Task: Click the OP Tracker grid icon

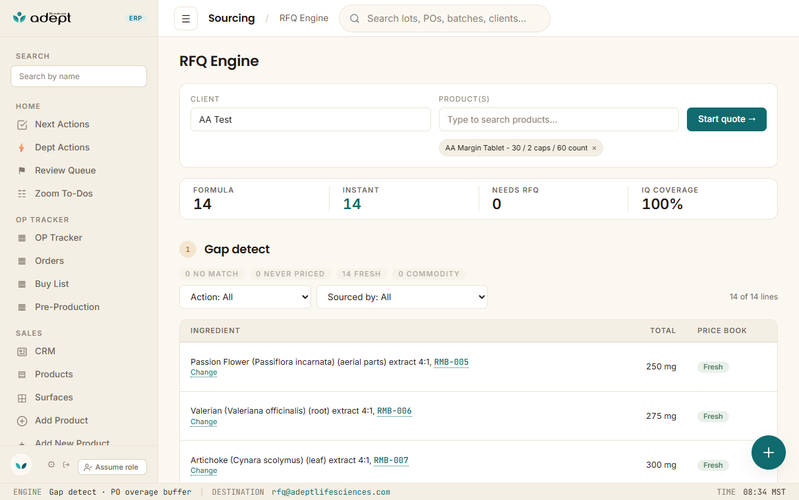Action: (22, 238)
